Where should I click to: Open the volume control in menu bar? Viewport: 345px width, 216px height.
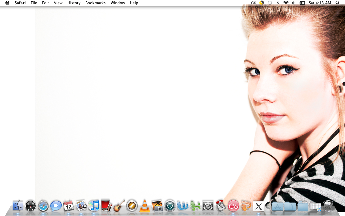click(x=293, y=3)
